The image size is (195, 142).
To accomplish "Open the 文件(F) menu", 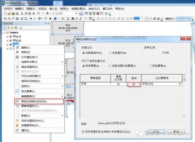I will click(8, 9).
